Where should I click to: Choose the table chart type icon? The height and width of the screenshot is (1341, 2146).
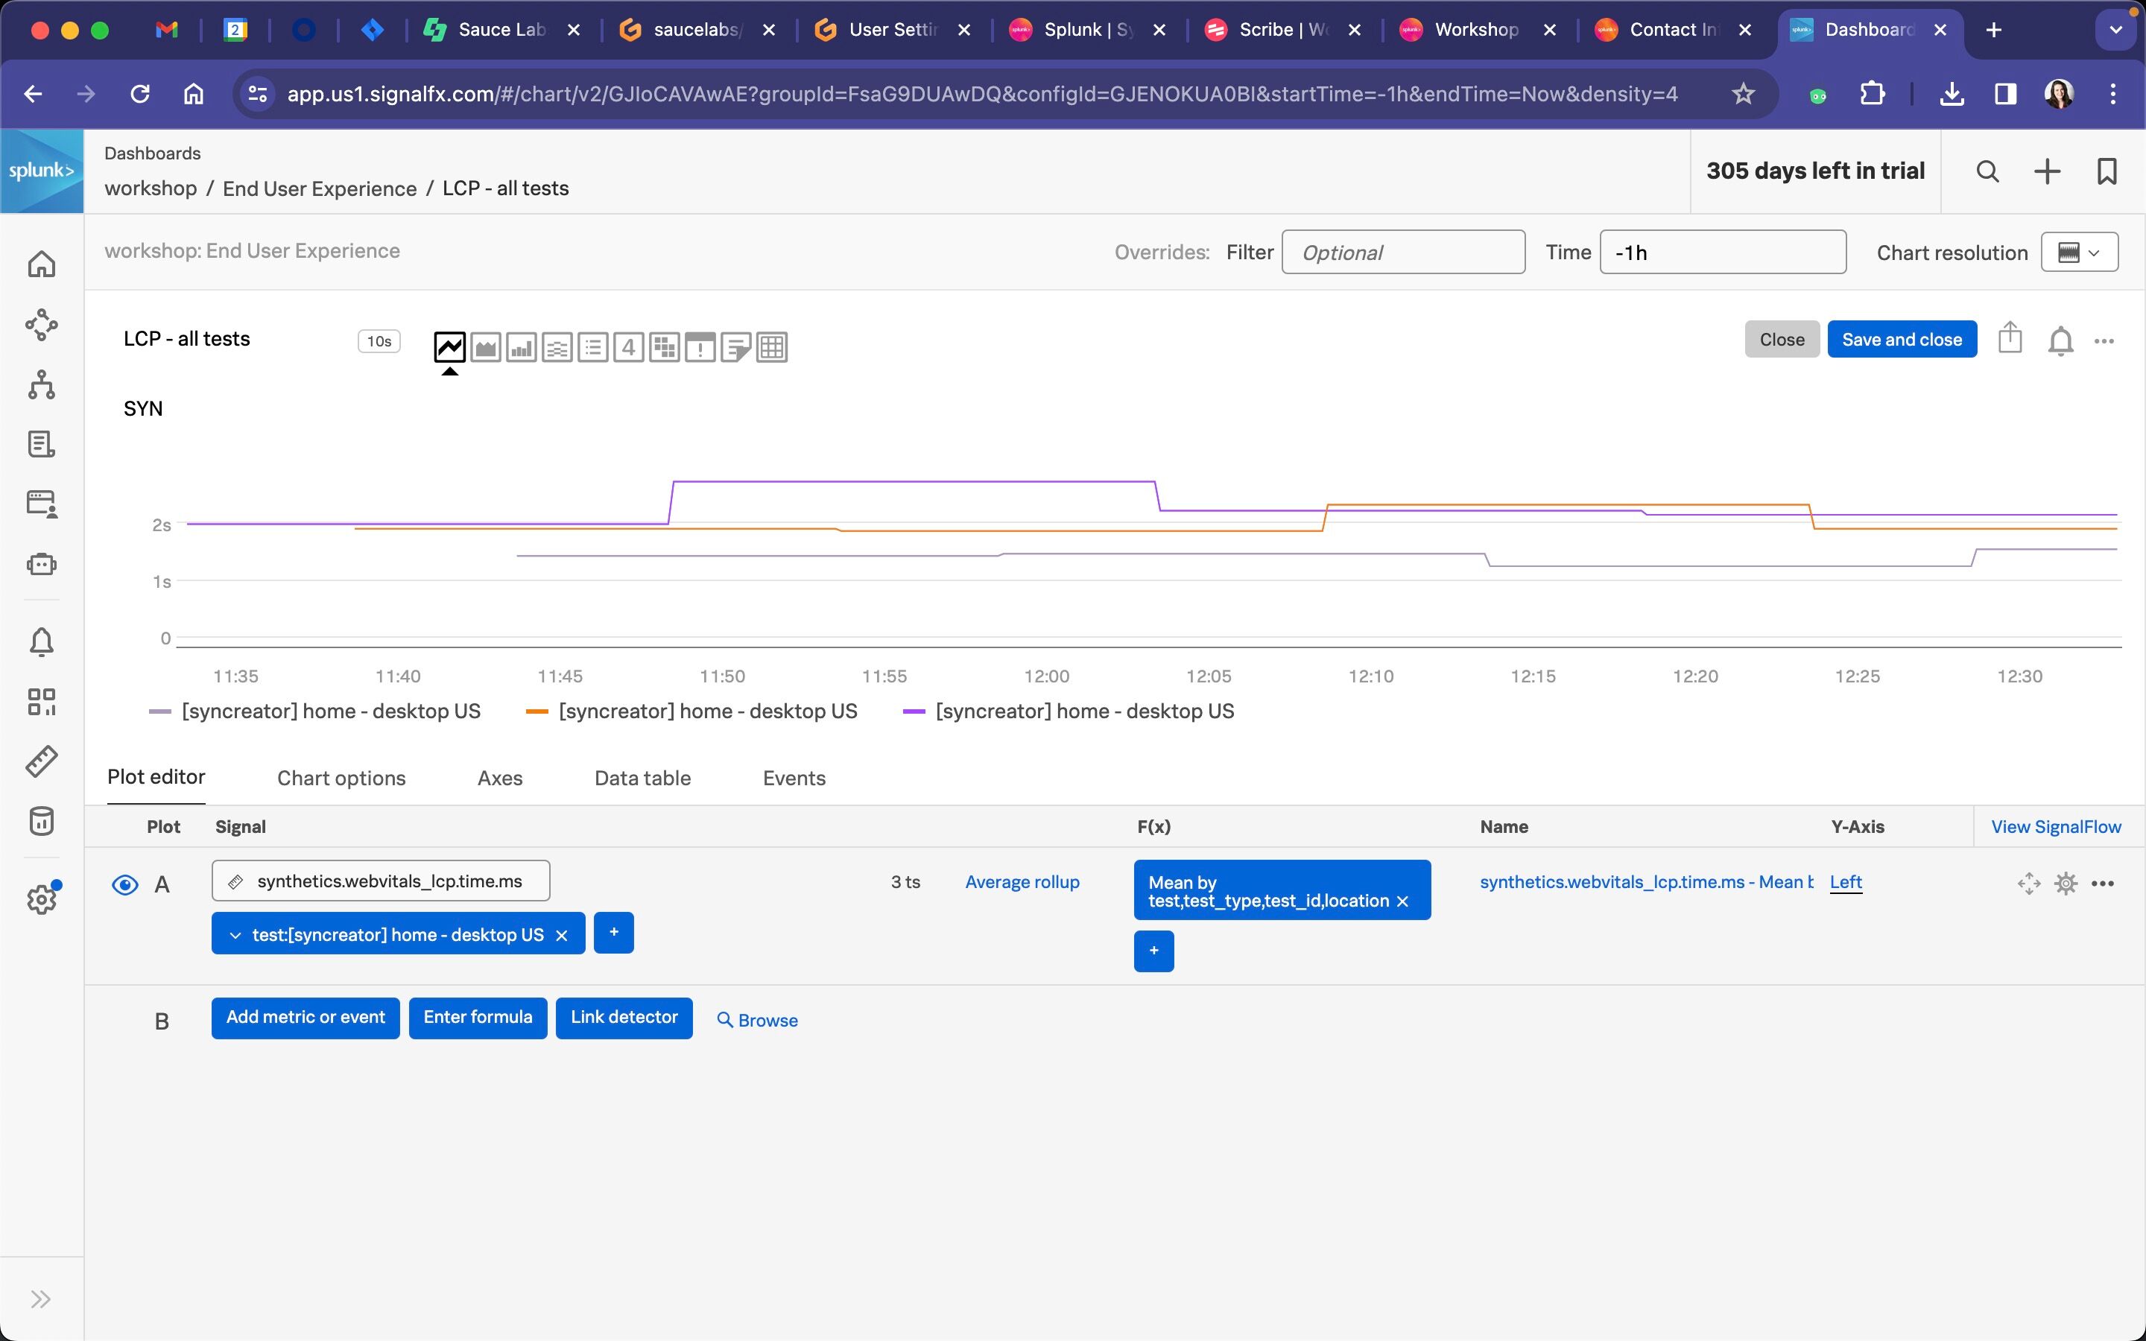click(771, 346)
